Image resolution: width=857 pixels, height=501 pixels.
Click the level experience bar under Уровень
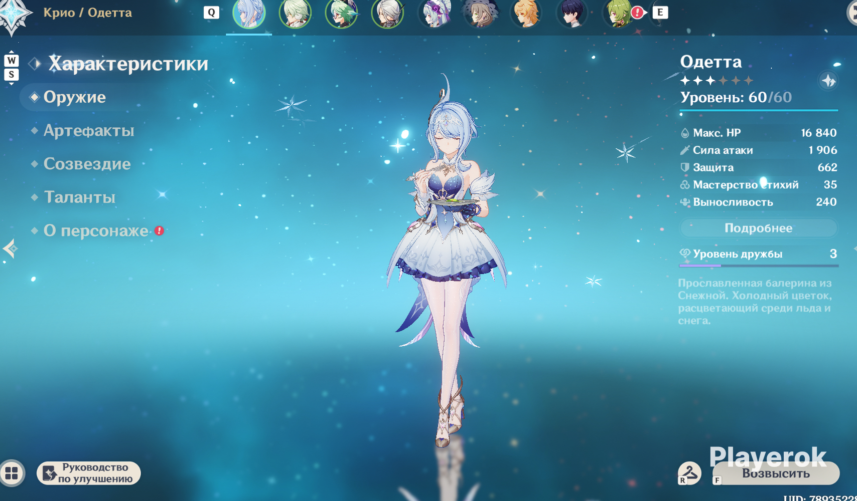coord(759,110)
